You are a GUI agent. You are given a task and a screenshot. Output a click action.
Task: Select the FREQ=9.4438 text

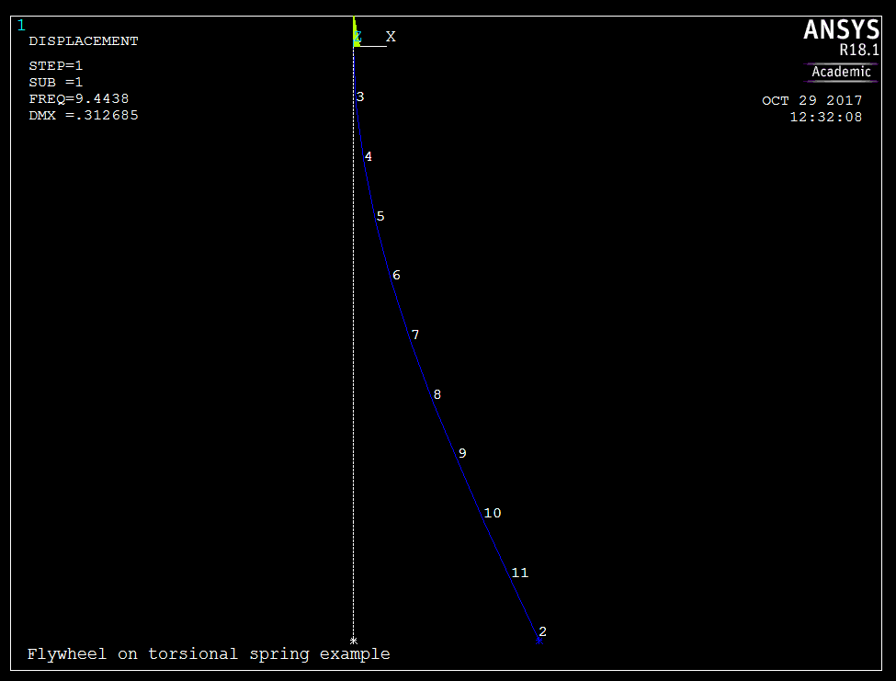[78, 99]
